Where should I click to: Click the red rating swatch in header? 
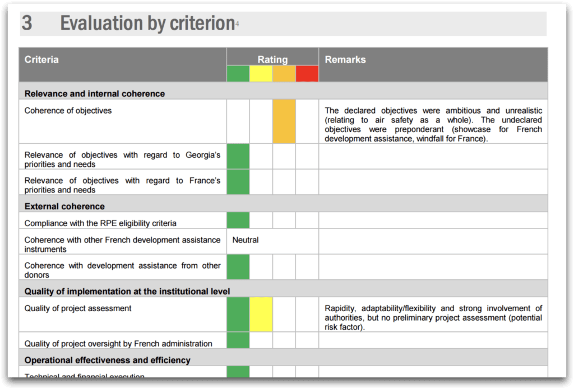(x=307, y=73)
